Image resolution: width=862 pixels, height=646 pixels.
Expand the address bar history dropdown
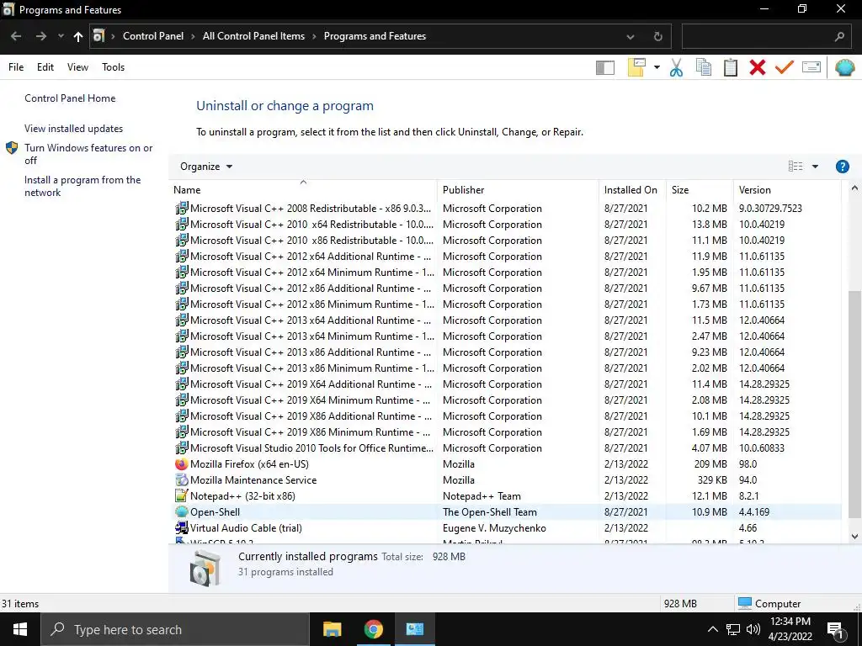point(630,37)
